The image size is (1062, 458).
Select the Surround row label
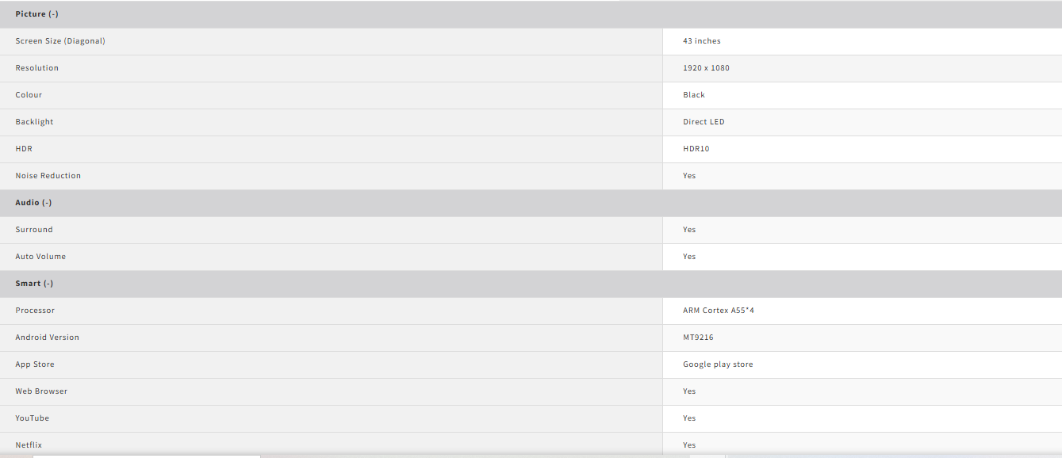34,230
